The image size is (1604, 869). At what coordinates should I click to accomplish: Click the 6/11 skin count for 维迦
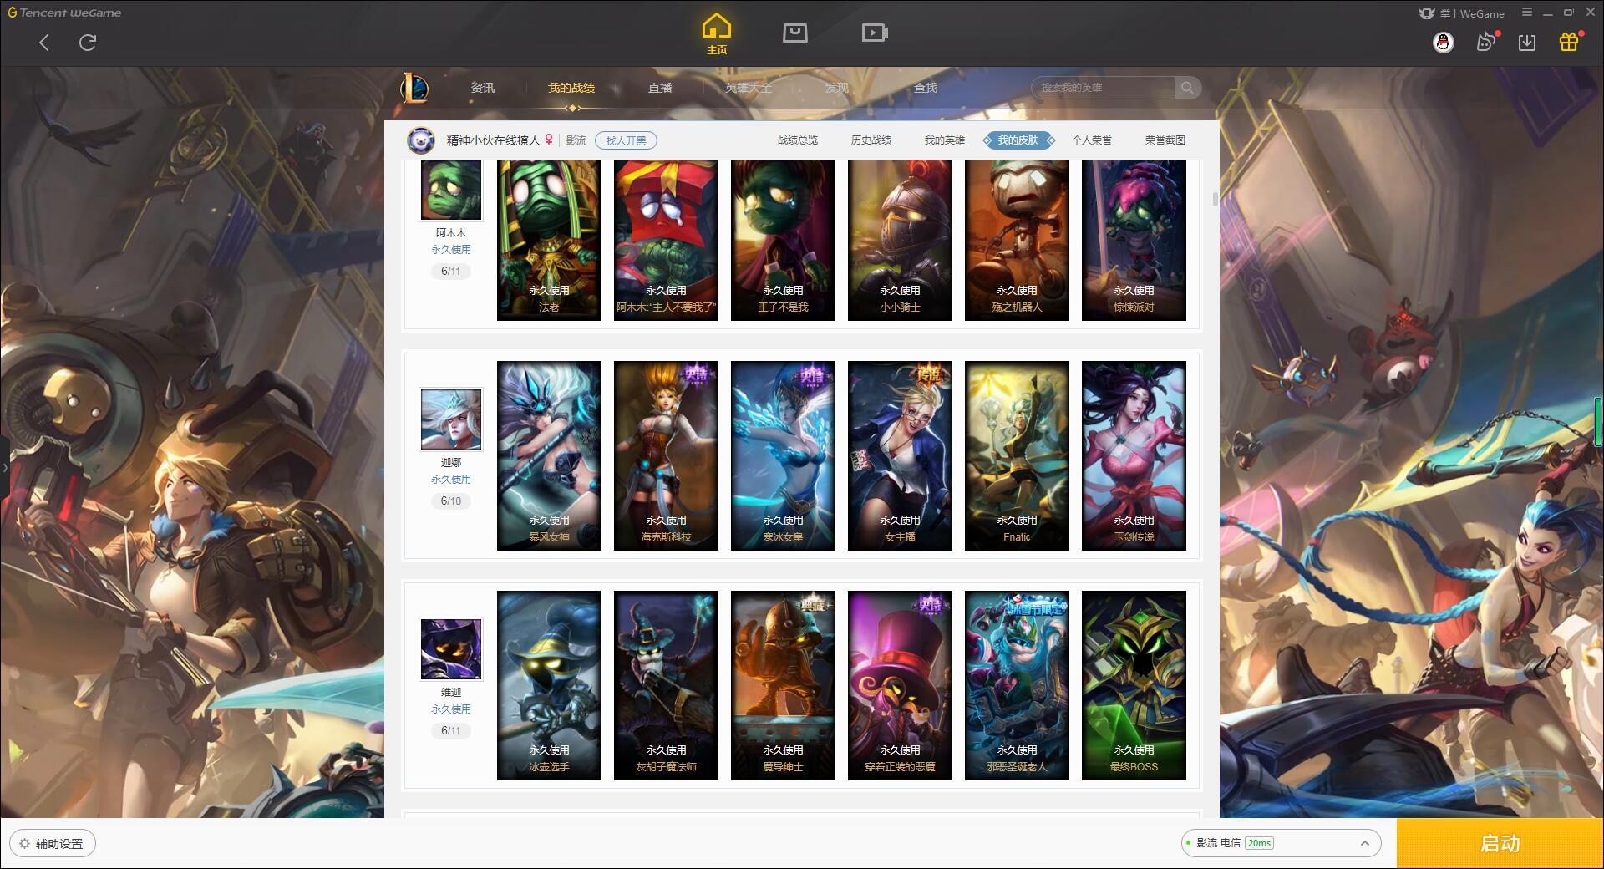(x=451, y=731)
